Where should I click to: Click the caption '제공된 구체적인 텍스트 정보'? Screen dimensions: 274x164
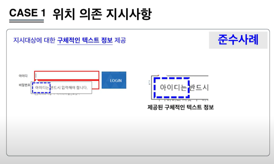coord(181,107)
